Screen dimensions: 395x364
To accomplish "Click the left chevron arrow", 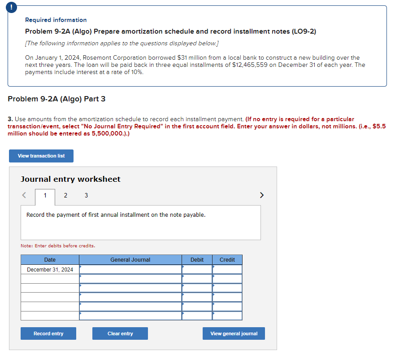I will coord(23,195).
